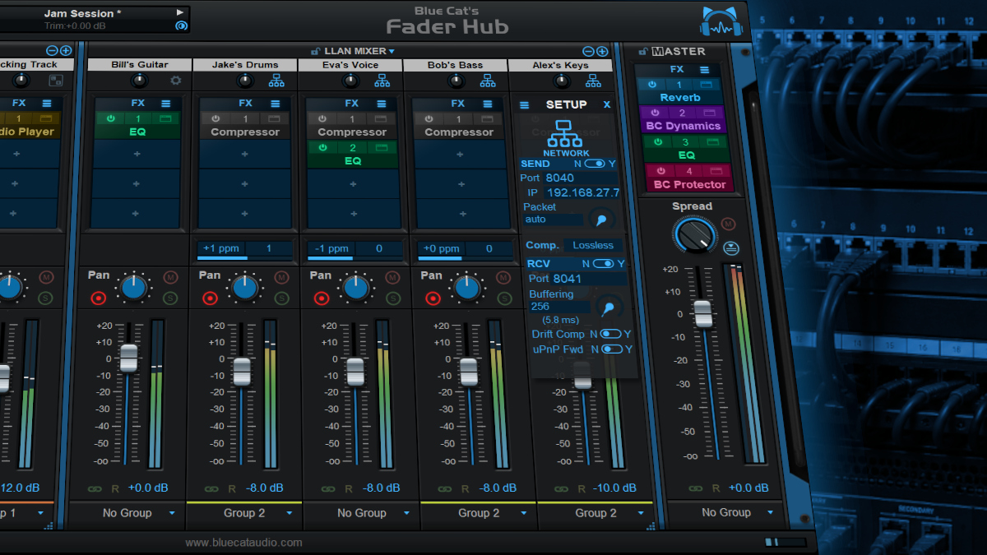Screen dimensions: 987x555
Task: Open network setup for Jake's Drums
Action: 276,81
